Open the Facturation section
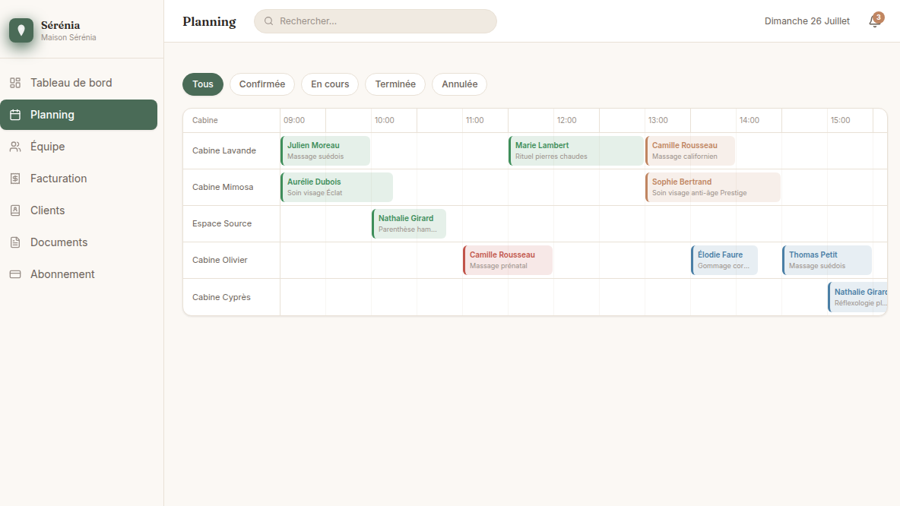900x506 pixels. (78, 179)
